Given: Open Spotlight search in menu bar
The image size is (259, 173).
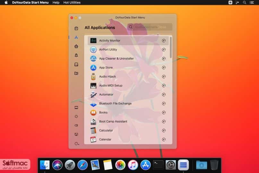Looking at the screenshot, I should tap(245, 3).
